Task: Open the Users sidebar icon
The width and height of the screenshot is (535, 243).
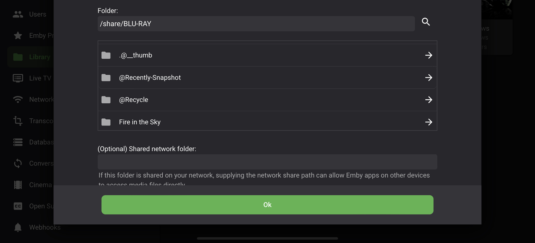Action: click(18, 14)
